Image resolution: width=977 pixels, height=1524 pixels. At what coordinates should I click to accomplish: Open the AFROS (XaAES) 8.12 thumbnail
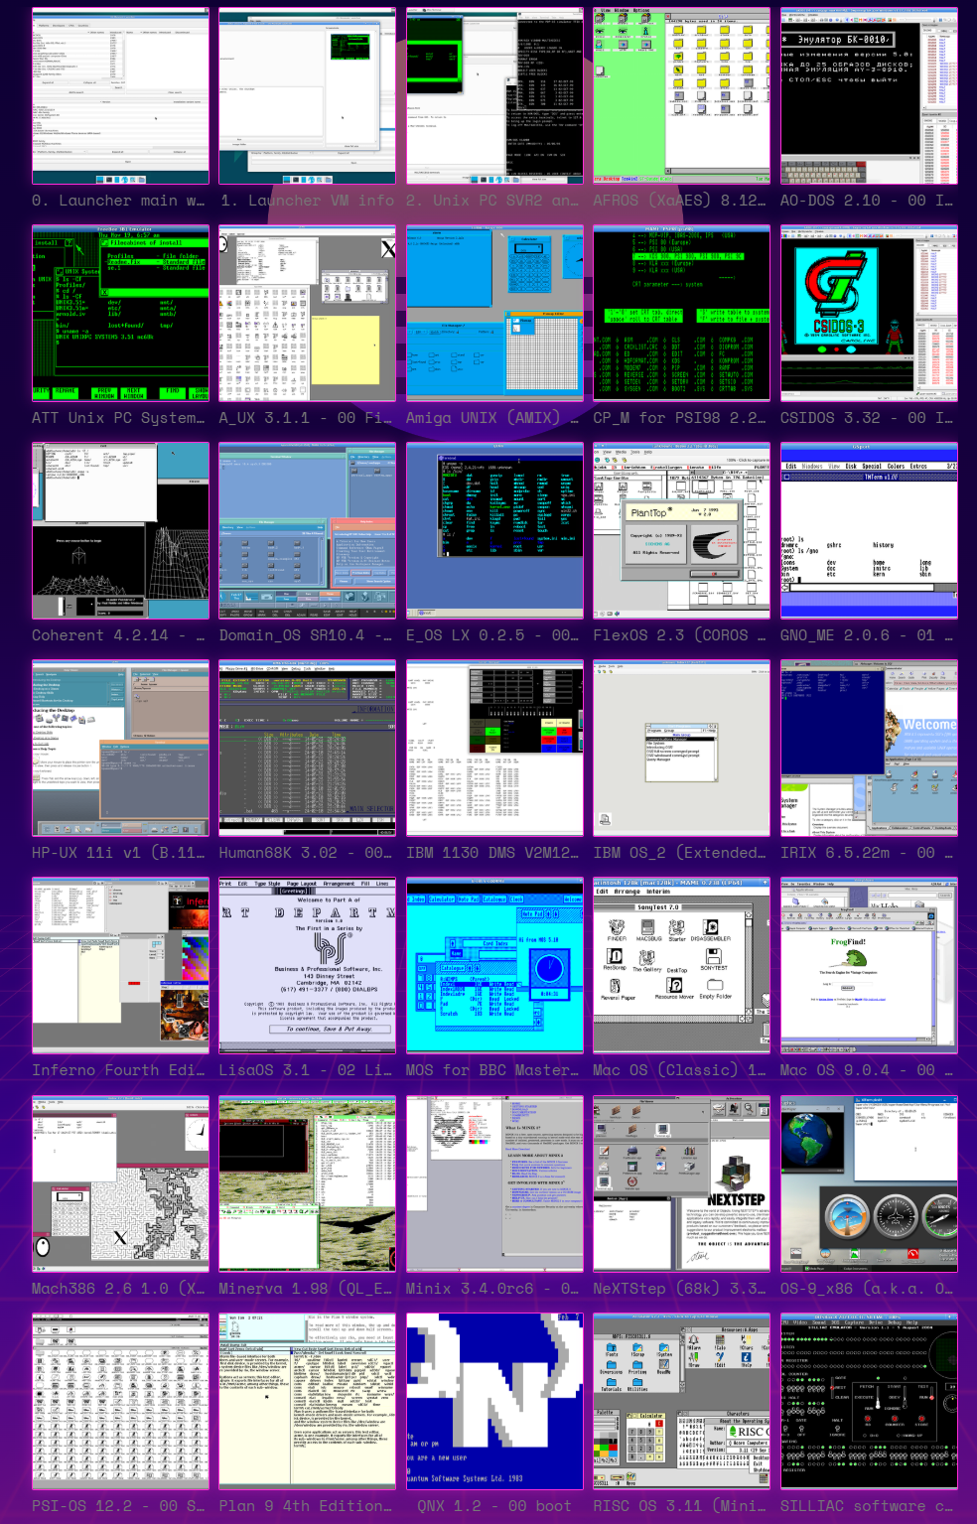point(681,96)
